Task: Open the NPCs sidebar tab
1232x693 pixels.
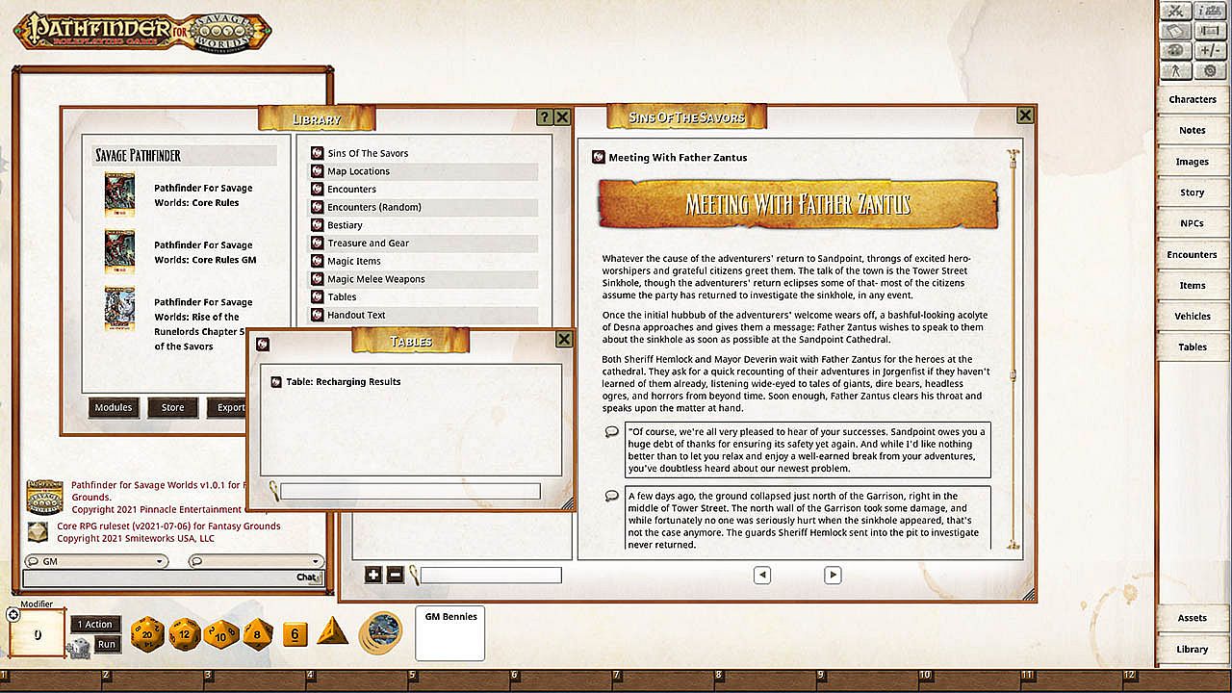Action: 1193,223
